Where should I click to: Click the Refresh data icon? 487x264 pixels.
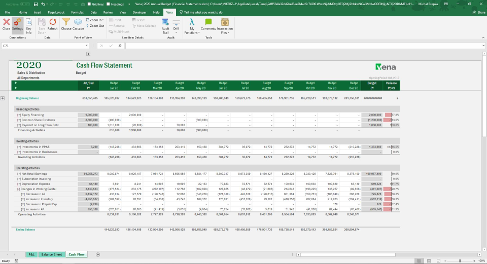[x=52, y=24]
